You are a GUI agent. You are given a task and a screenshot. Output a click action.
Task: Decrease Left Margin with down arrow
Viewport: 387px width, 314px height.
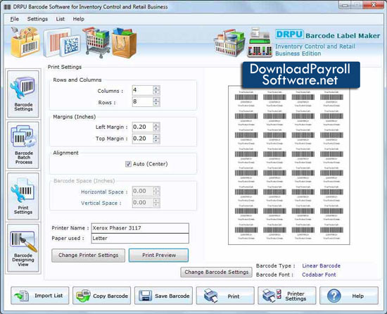156,130
